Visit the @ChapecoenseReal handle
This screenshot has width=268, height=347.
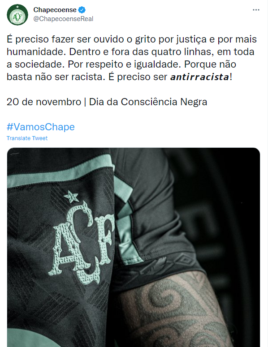pyautogui.click(x=63, y=19)
